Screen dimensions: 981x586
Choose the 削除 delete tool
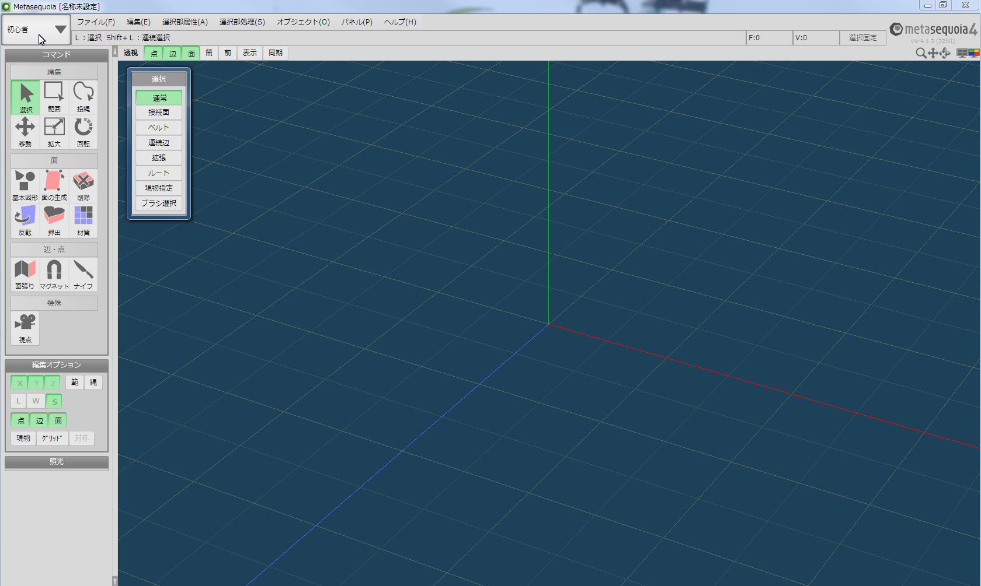click(84, 186)
